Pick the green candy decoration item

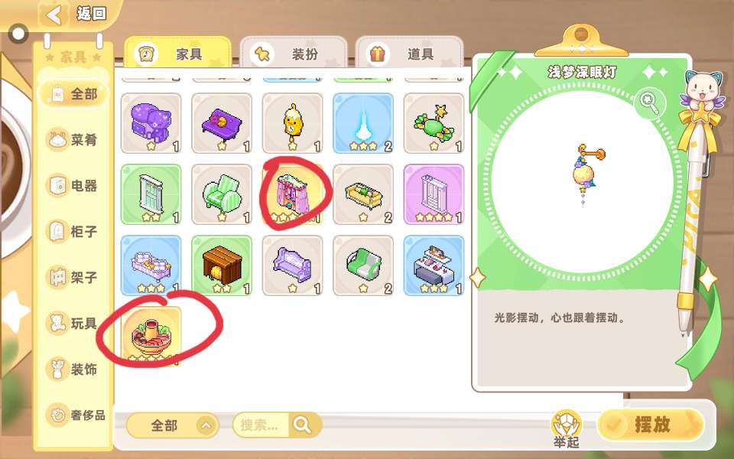point(434,123)
